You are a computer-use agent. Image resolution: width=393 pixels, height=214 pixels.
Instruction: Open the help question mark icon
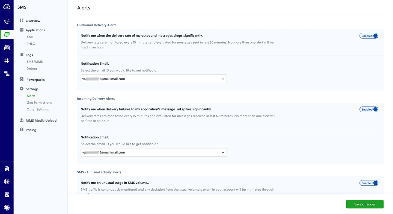click(x=7, y=182)
